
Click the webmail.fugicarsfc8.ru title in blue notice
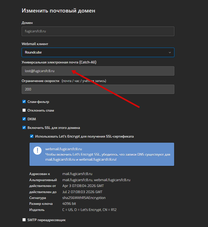63,149
